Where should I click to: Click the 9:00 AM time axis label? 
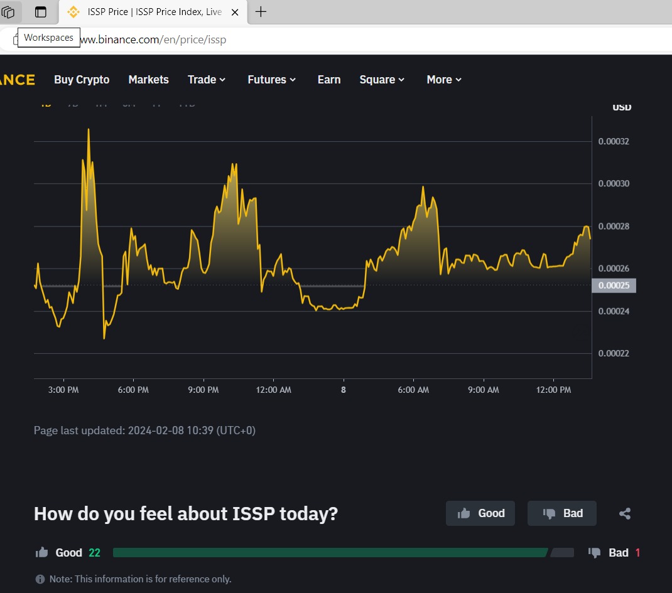[484, 390]
